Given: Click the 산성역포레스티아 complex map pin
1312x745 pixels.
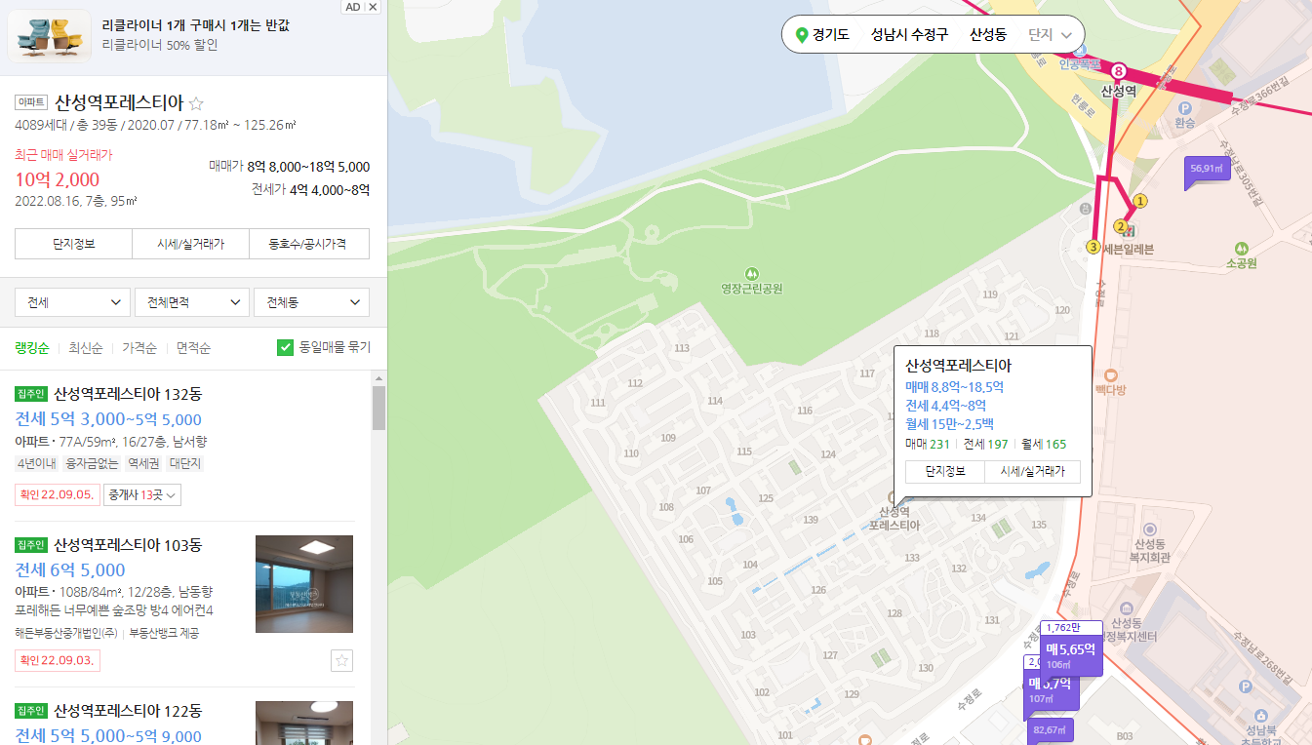Looking at the screenshot, I should pyautogui.click(x=894, y=497).
